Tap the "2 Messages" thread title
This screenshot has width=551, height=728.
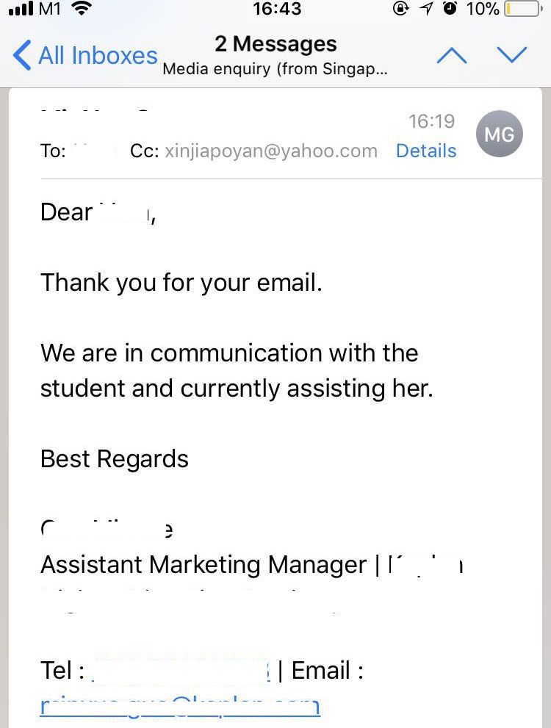tap(275, 44)
